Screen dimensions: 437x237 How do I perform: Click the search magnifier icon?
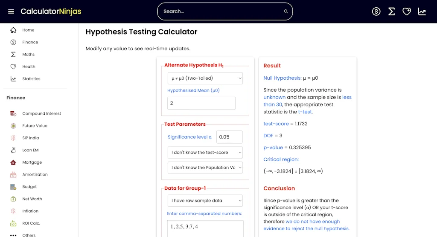coord(286,12)
